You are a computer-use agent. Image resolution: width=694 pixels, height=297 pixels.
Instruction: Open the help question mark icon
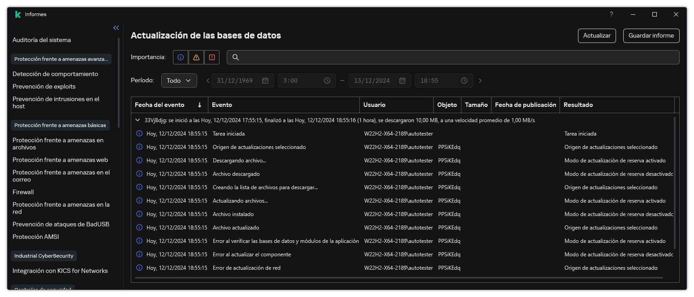pyautogui.click(x=611, y=14)
